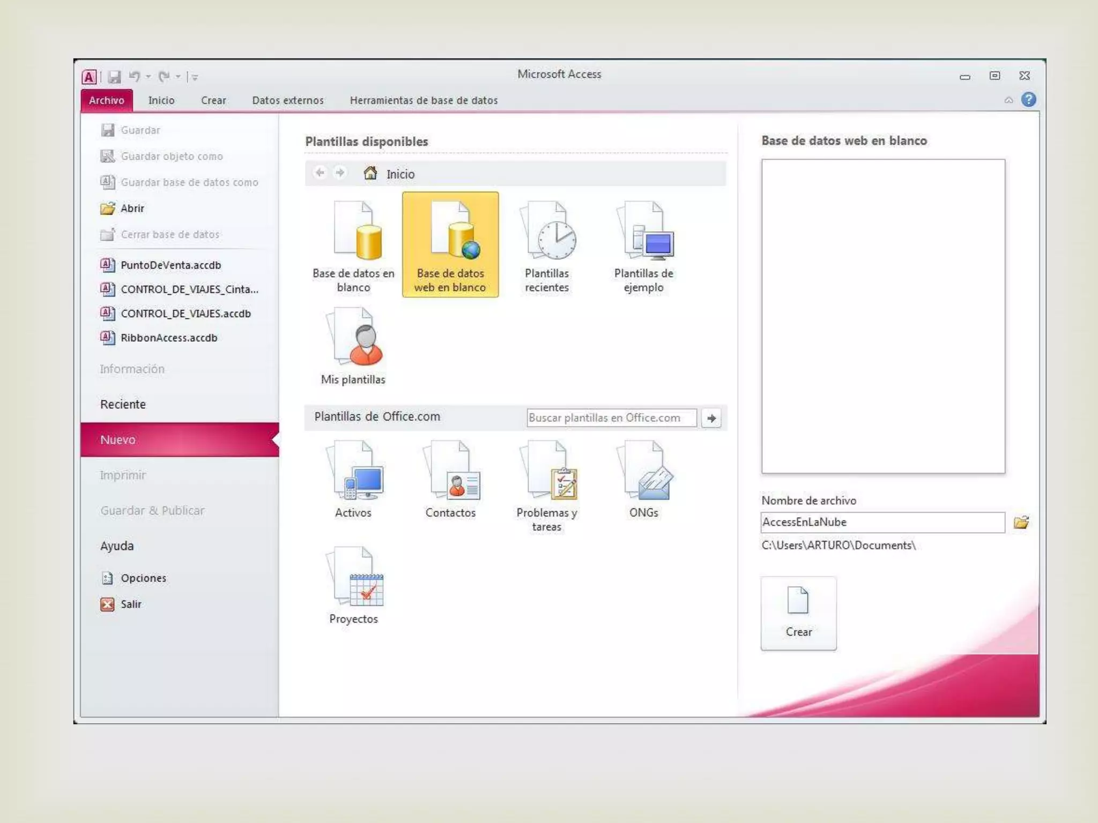This screenshot has height=823, width=1098.
Task: Open Plantillas de ejemplo templates
Action: (643, 245)
